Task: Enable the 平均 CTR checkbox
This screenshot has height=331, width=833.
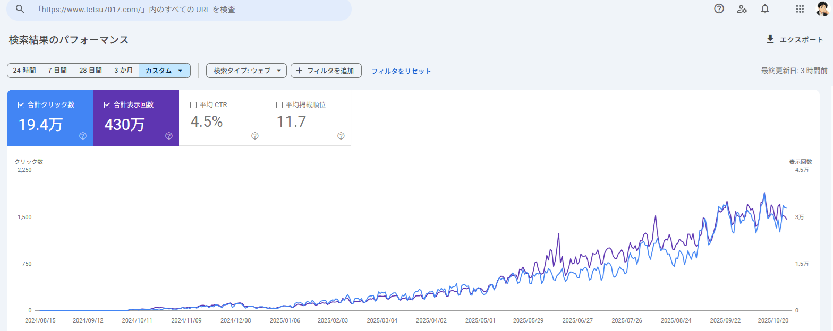Action: coord(193,105)
